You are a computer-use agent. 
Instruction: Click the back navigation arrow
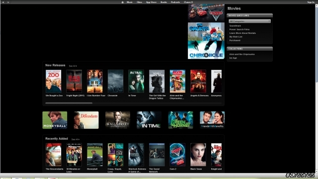[3, 2]
